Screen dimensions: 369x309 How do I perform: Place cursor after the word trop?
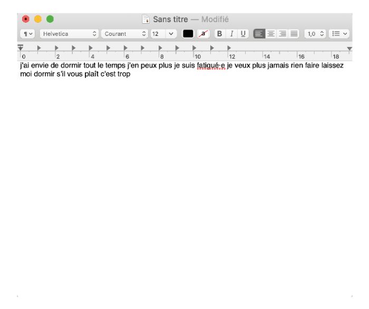(131, 74)
